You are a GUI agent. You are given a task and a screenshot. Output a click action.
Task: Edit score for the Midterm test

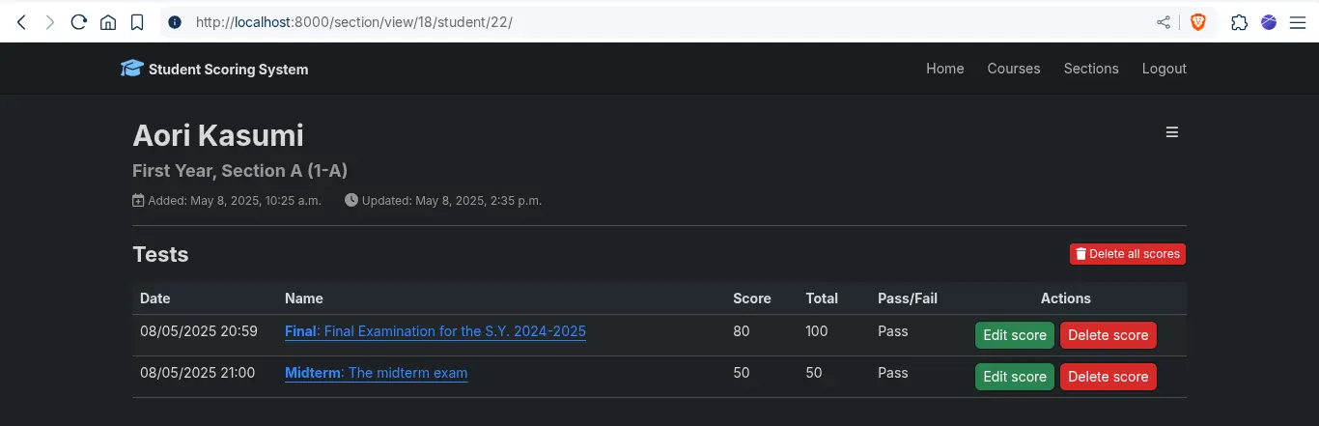coord(1015,377)
